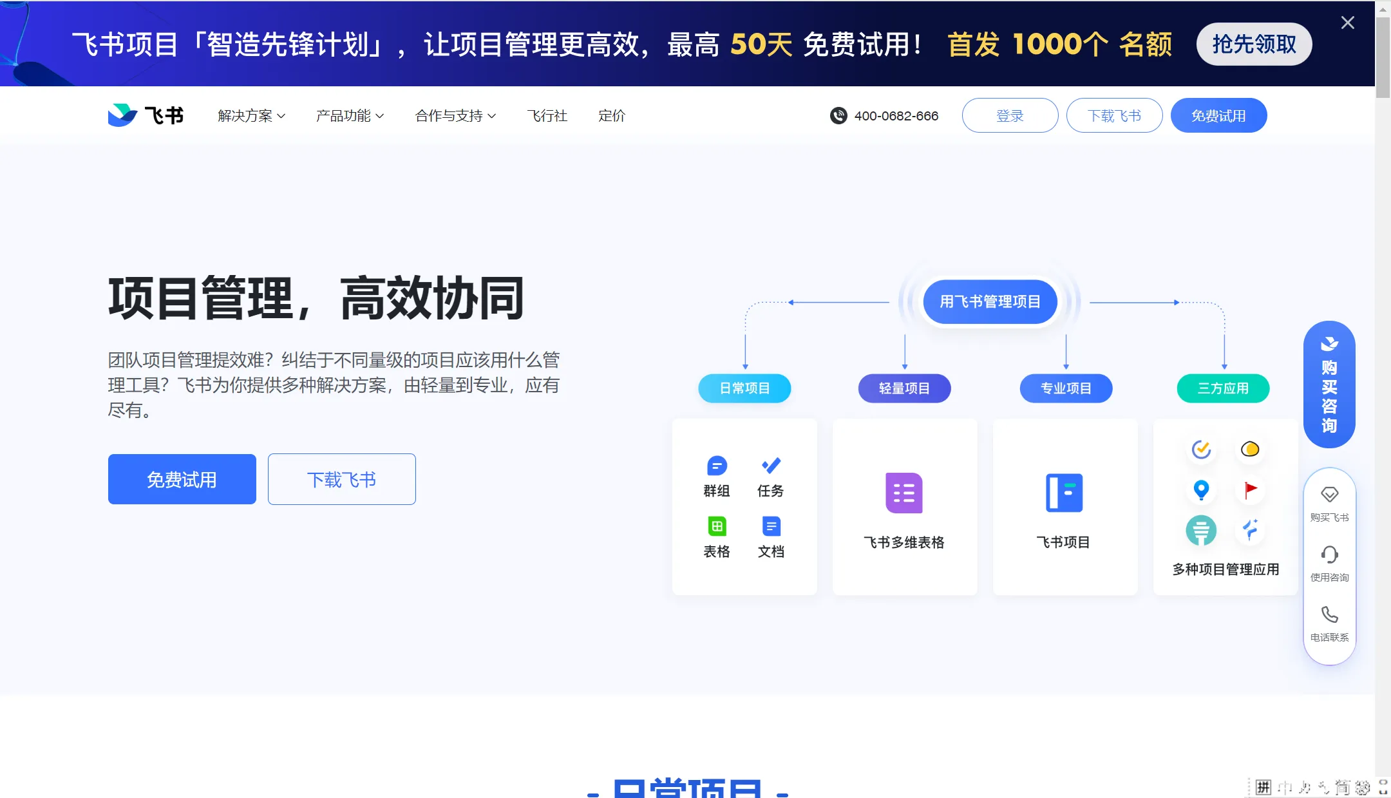Select the 三方应用 tag
The width and height of the screenshot is (1391, 798).
point(1223,388)
